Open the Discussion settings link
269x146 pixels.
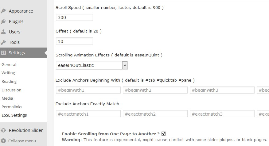pyautogui.click(x=11, y=90)
